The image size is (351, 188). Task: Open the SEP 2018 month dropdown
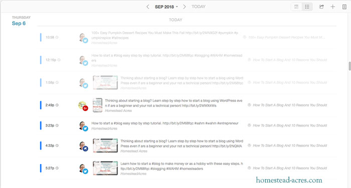pyautogui.click(x=166, y=7)
